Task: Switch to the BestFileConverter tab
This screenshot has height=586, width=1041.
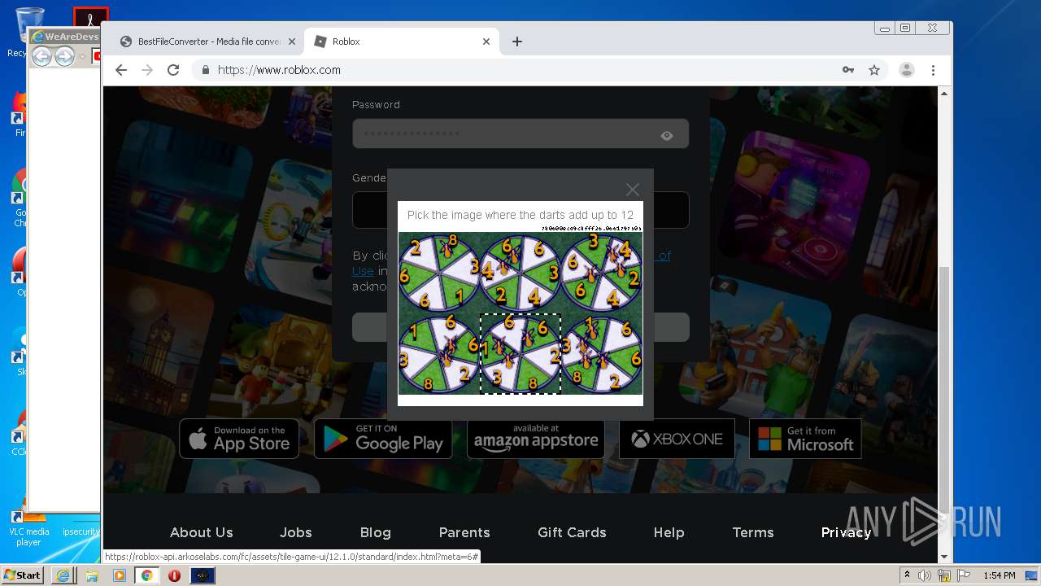Action: point(207,42)
